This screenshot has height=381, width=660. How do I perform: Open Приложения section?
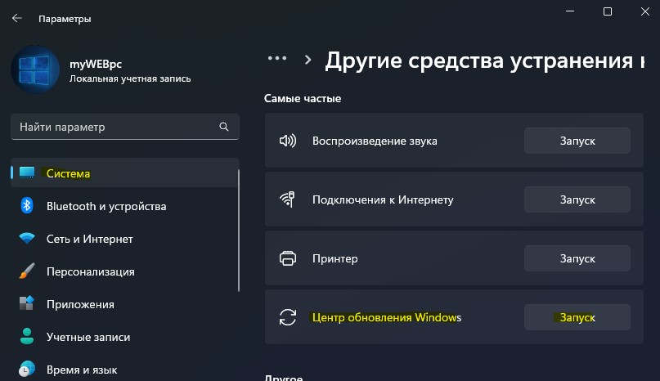pos(125,304)
